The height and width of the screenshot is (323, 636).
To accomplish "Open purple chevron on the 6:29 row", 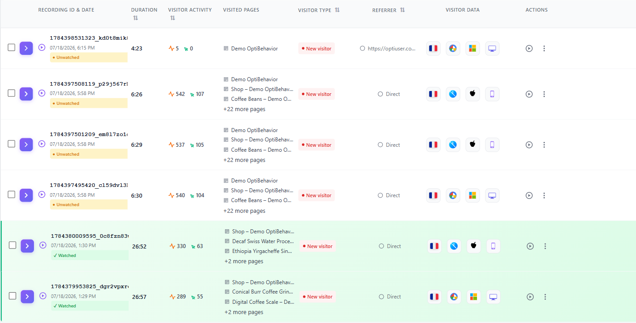I will [26, 145].
